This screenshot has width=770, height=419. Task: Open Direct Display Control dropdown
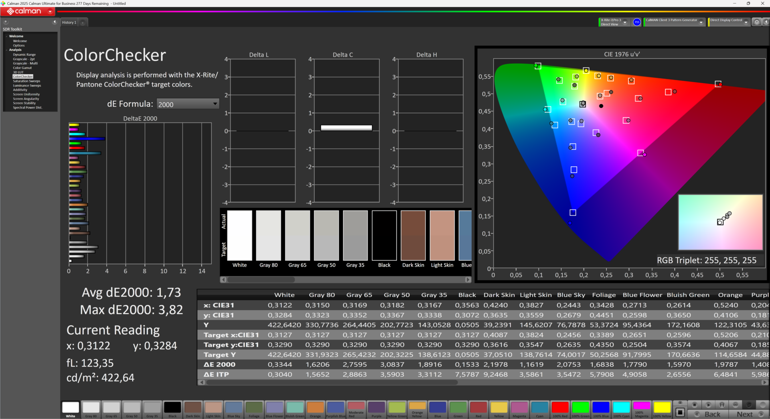(746, 22)
